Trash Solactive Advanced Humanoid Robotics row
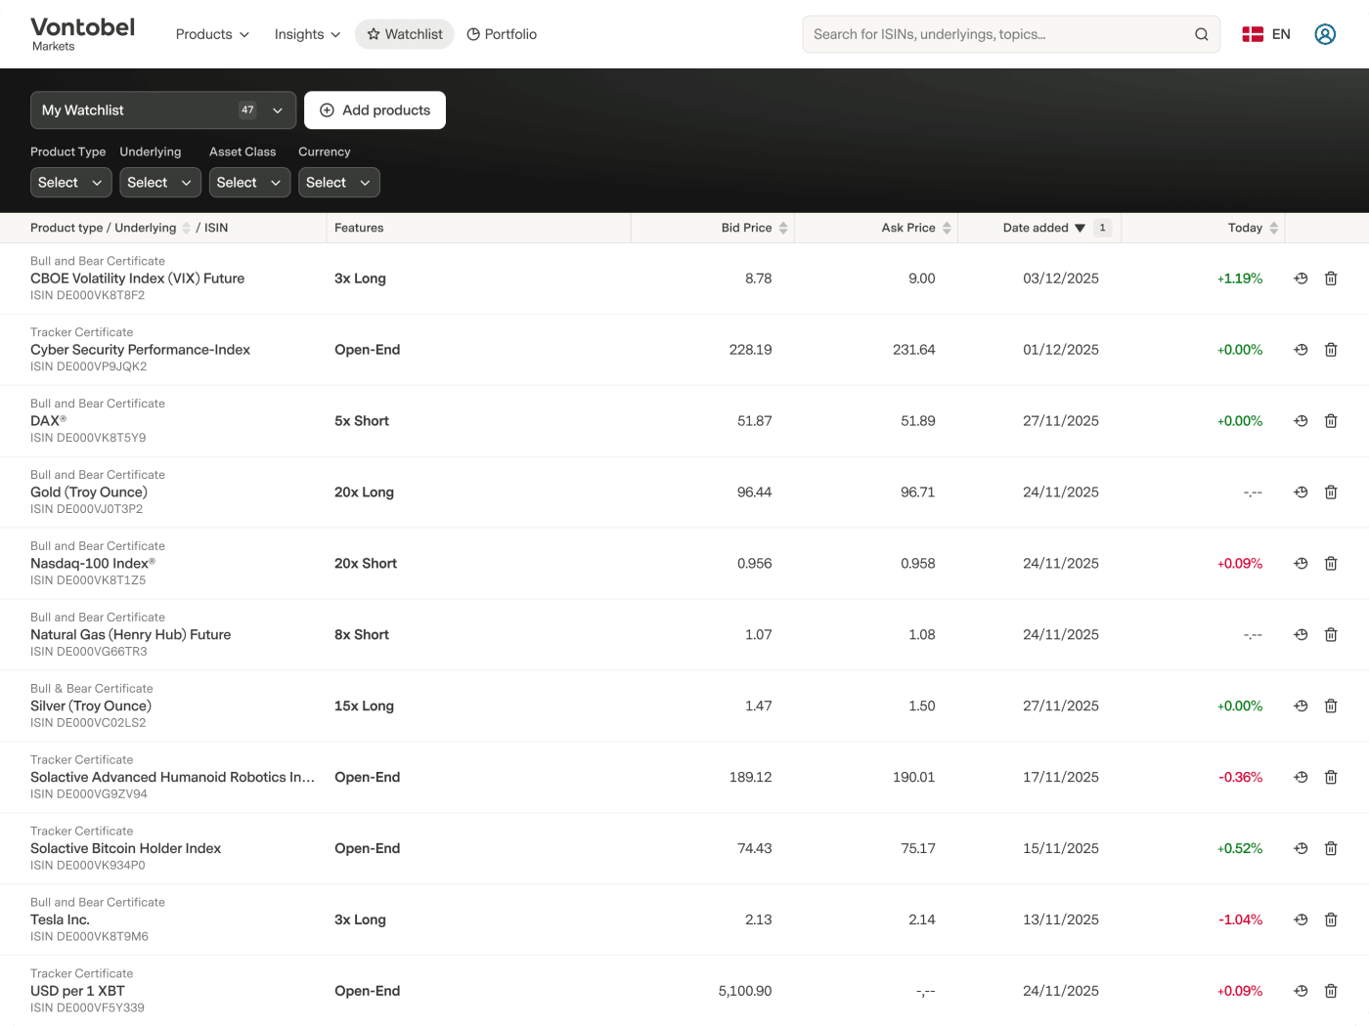1369x1026 pixels. tap(1331, 778)
